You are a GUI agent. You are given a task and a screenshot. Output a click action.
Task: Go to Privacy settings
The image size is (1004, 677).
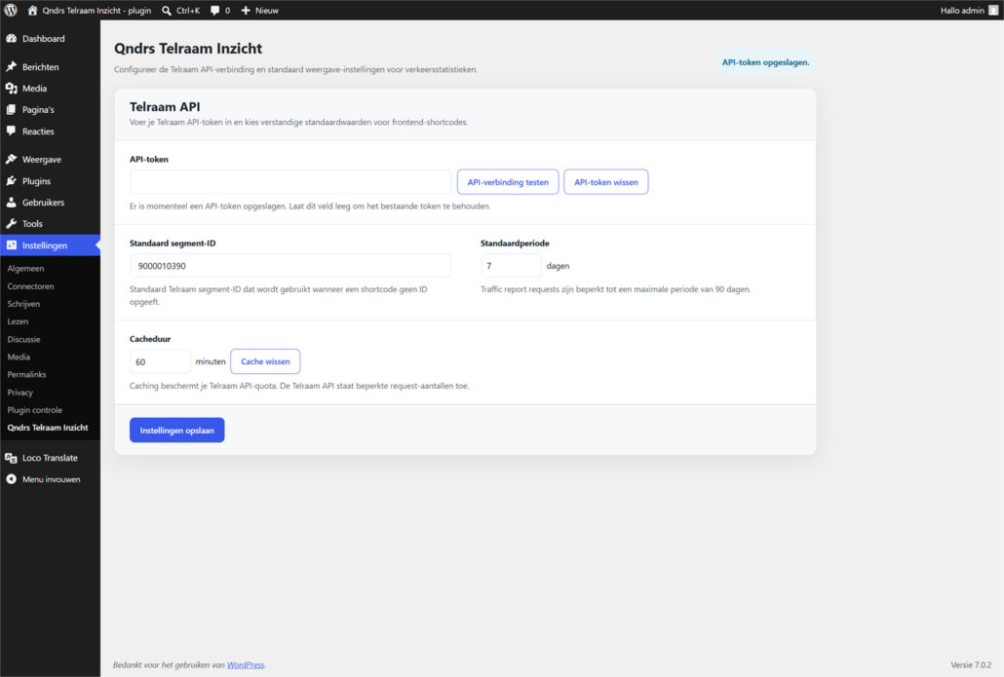pos(19,393)
